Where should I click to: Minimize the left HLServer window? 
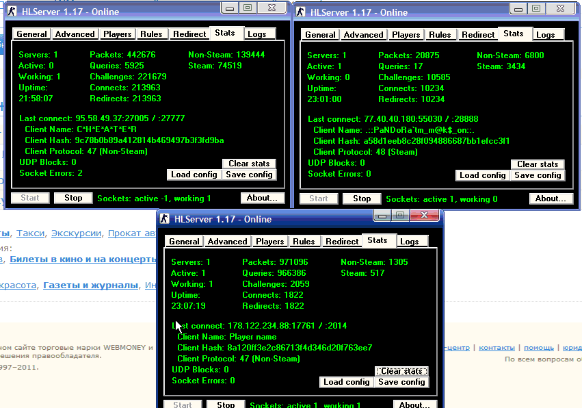pos(230,8)
